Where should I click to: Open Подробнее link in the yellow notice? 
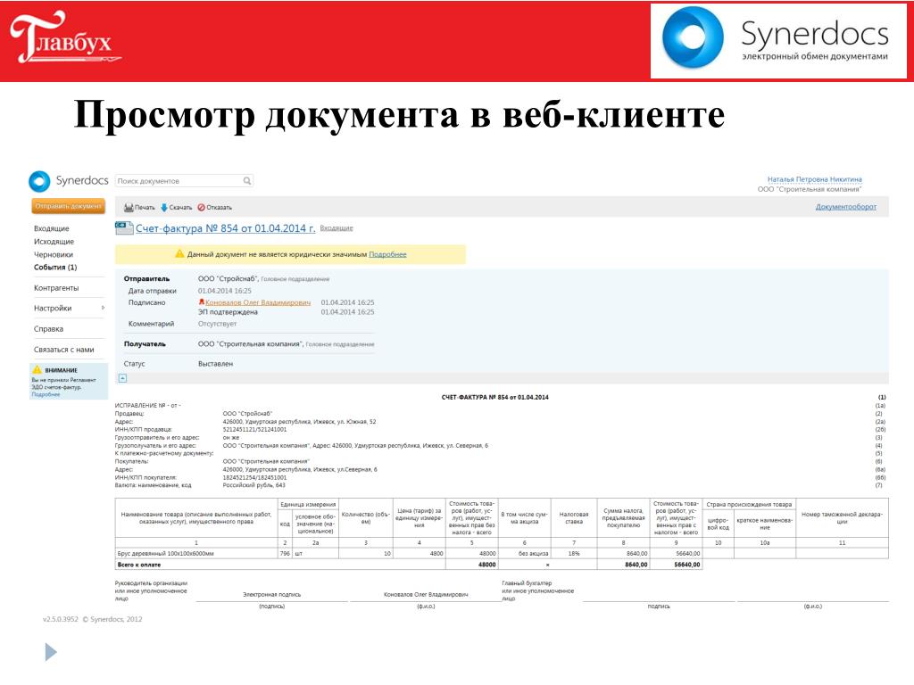(387, 254)
